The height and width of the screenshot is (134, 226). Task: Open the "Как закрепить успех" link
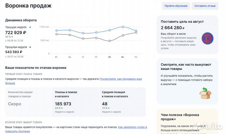[132, 127]
